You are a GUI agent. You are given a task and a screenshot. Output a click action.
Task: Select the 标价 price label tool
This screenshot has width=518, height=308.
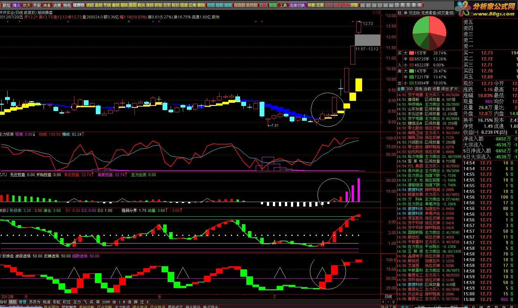(x=175, y=5)
